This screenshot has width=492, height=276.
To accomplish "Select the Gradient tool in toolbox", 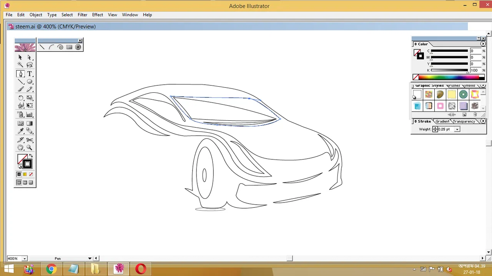I will 30,123.
